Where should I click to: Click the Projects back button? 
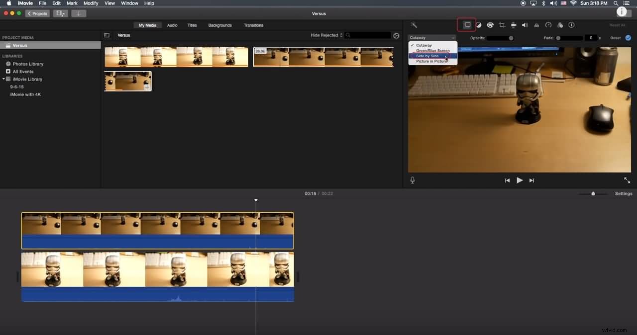(37, 13)
